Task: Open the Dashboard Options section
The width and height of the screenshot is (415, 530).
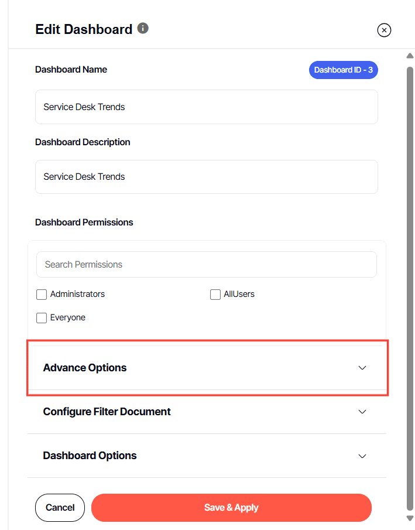Action: [x=90, y=456]
